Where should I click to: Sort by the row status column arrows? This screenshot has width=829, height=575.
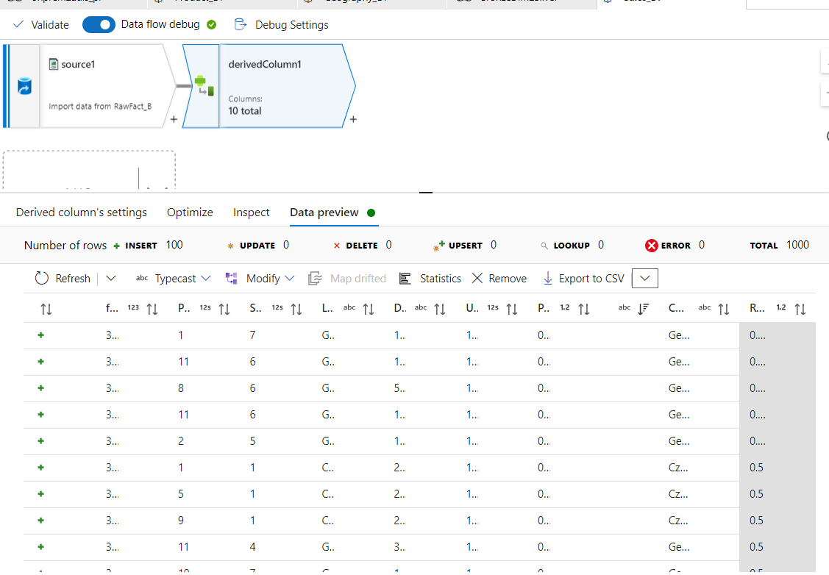(x=46, y=309)
